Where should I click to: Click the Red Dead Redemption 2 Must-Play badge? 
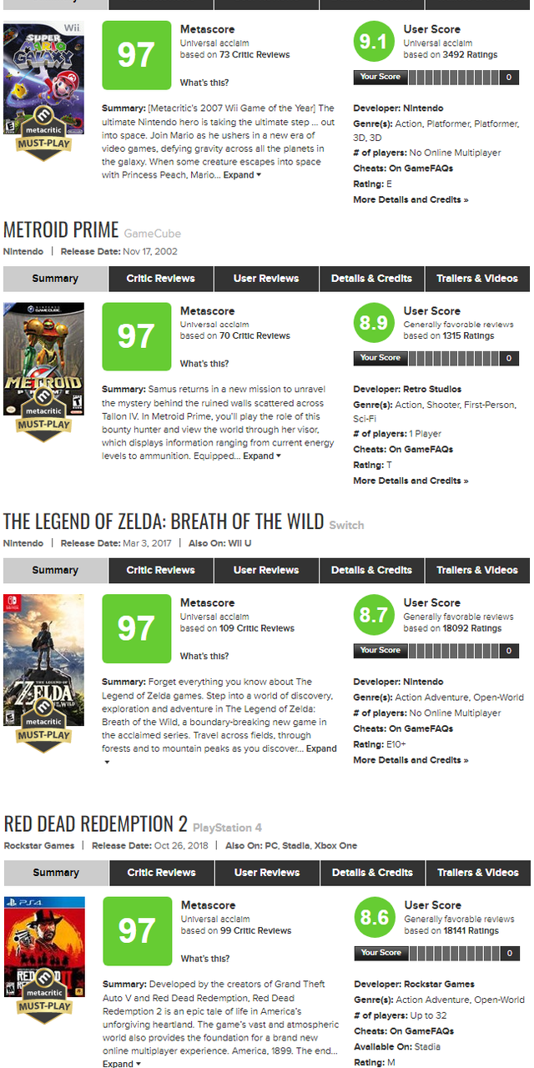[x=43, y=1007]
